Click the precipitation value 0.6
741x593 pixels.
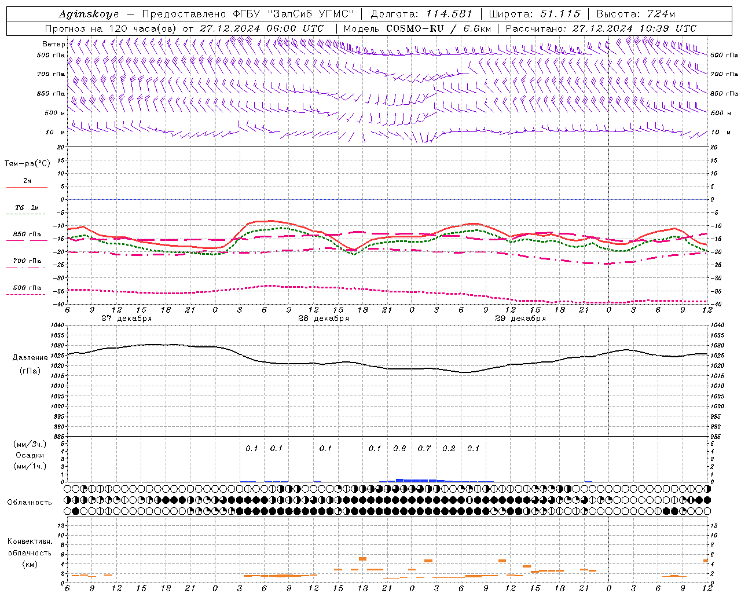(x=399, y=448)
